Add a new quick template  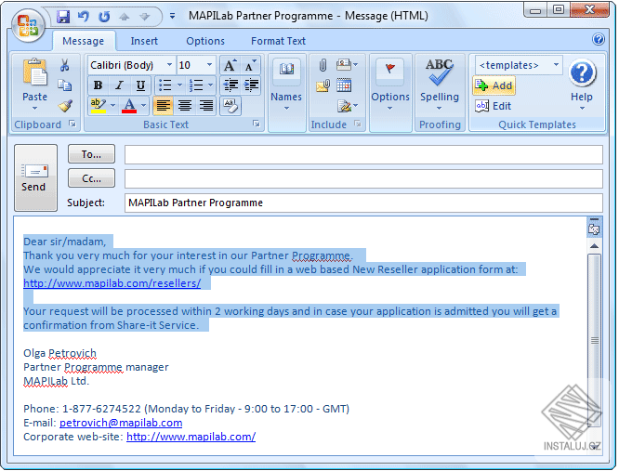tap(494, 85)
